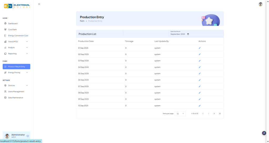The height and width of the screenshot is (143, 269).
Task: Jump to the last page of results
Action: [x=220, y=114]
